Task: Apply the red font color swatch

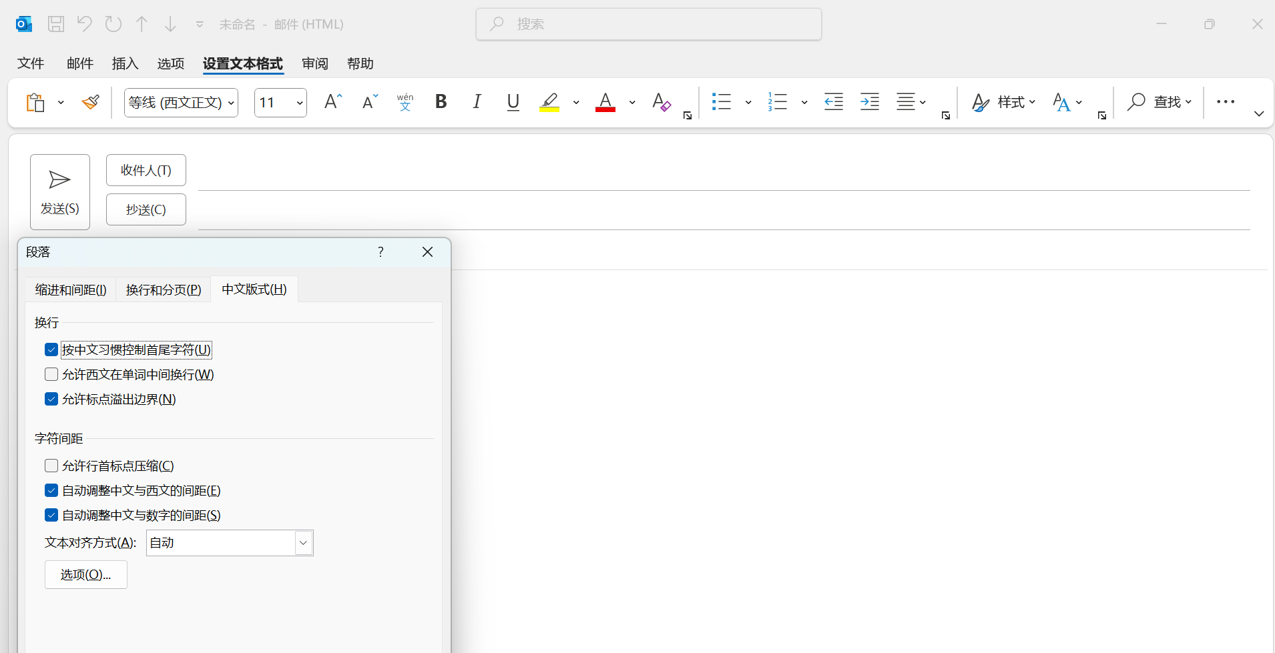Action: pyautogui.click(x=605, y=102)
